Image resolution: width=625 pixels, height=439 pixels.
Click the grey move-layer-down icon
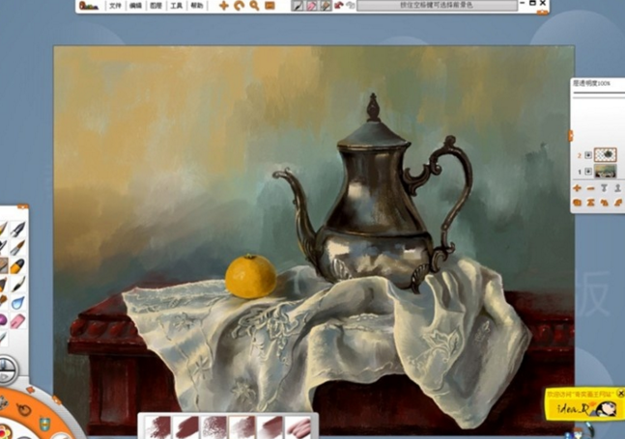click(618, 188)
